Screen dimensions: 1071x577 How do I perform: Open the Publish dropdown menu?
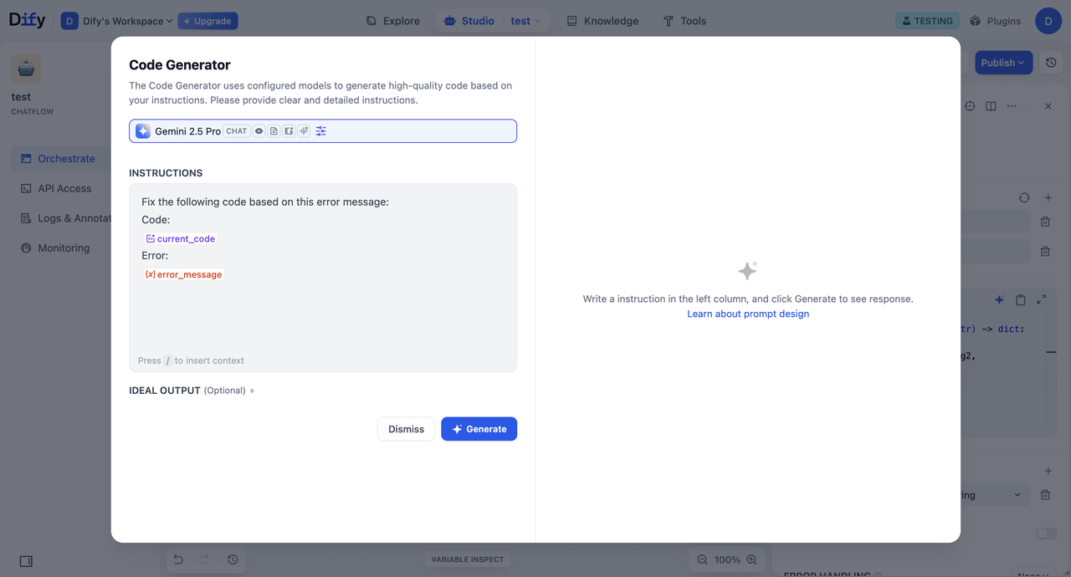1003,62
